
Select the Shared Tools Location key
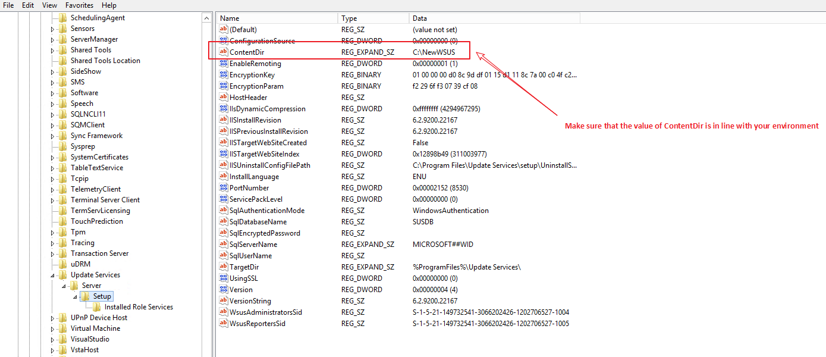pos(105,61)
